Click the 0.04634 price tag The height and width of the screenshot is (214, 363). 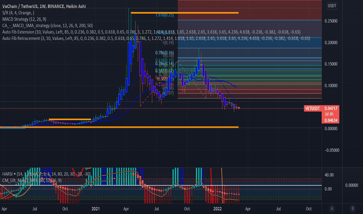pos(331,120)
